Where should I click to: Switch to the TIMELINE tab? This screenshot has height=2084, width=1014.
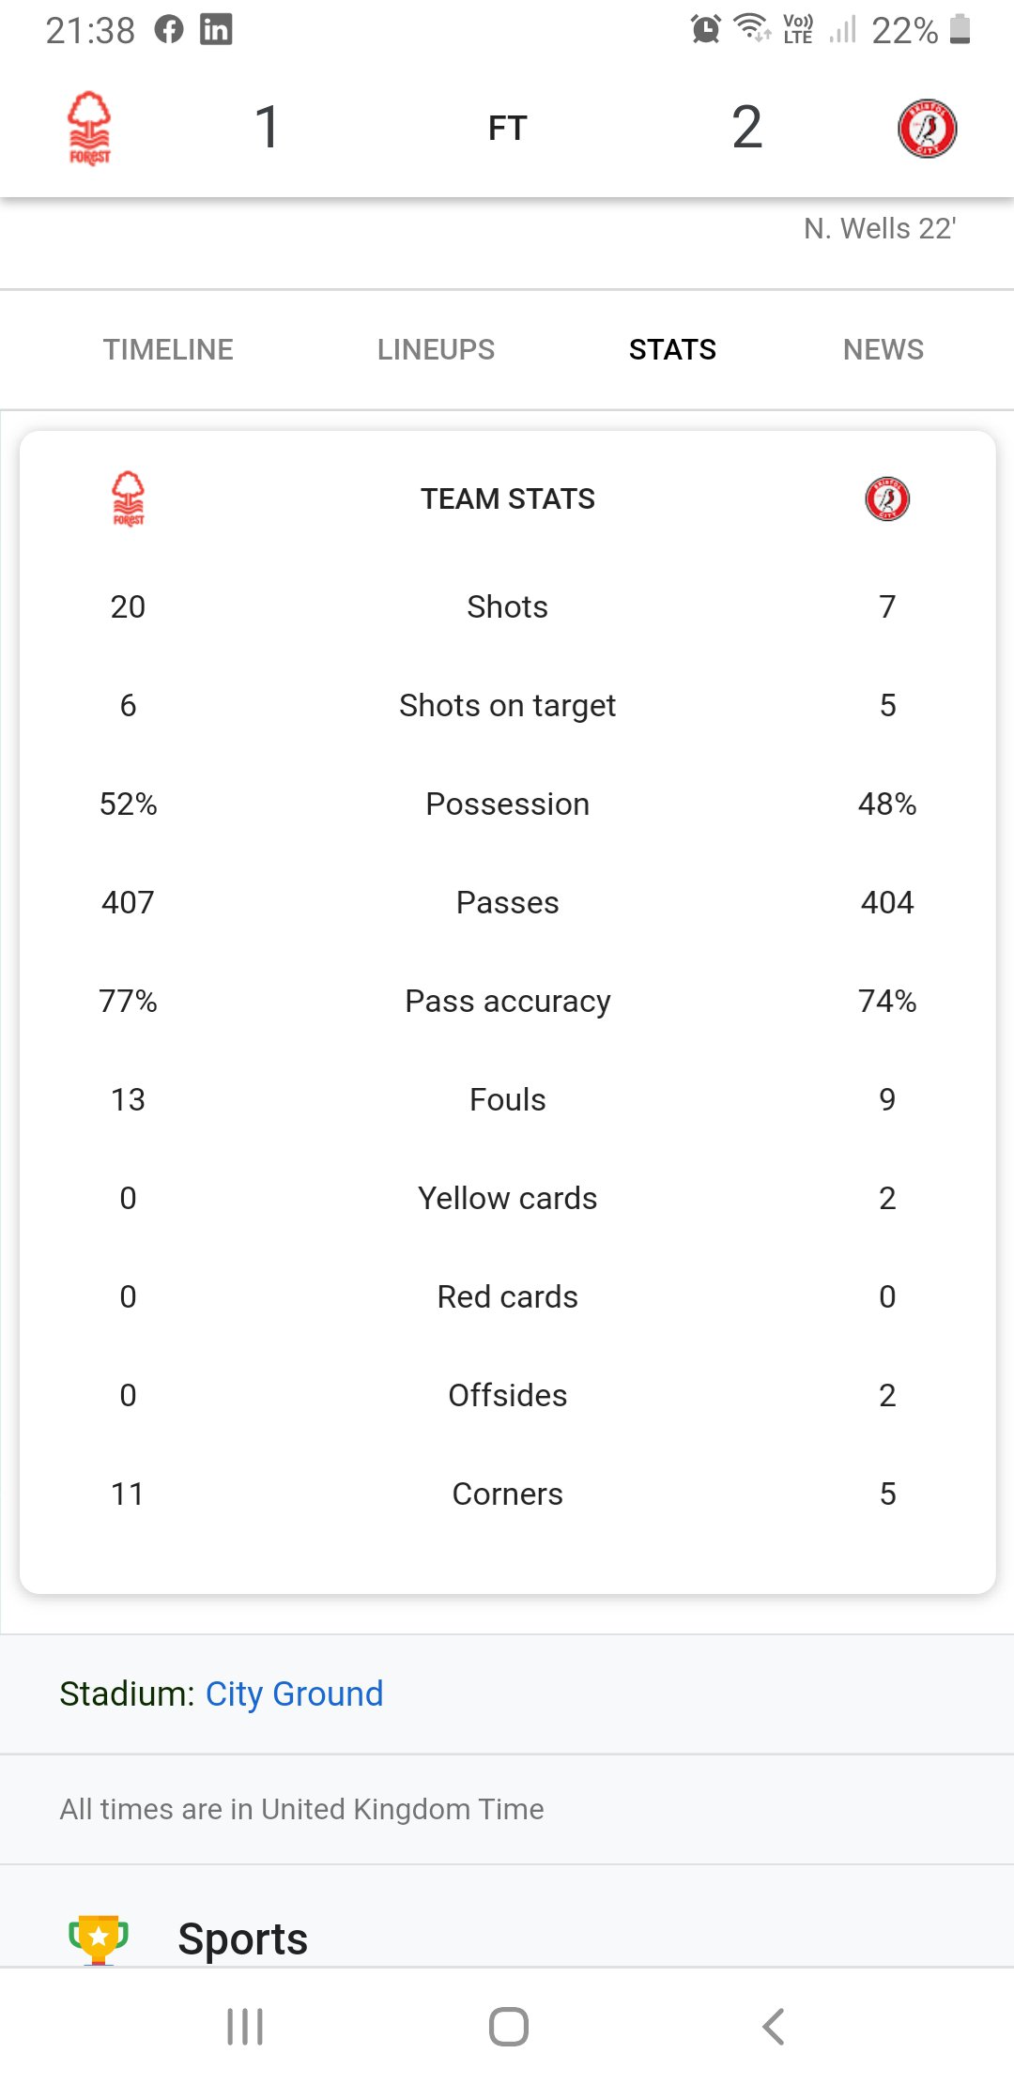pos(168,349)
